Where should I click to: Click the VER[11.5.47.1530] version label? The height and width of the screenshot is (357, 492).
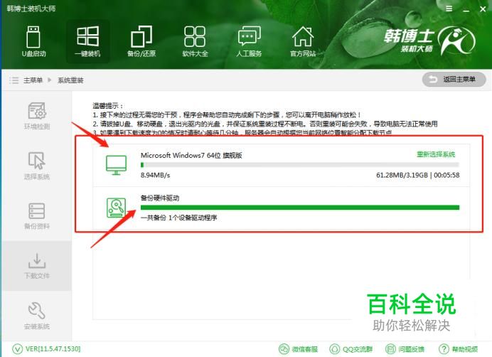pos(53,349)
